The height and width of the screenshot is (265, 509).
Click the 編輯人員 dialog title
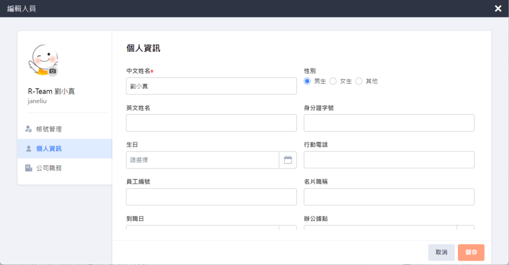click(x=21, y=9)
